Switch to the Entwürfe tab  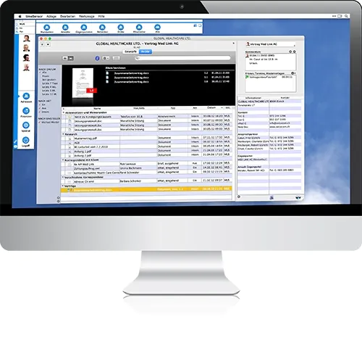[130, 51]
